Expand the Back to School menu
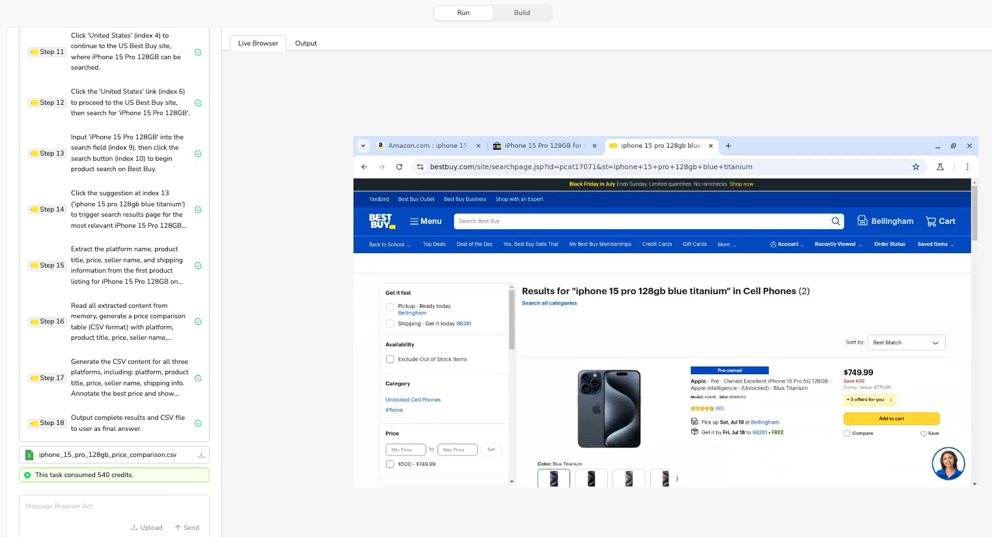The height and width of the screenshot is (537, 992). [390, 245]
